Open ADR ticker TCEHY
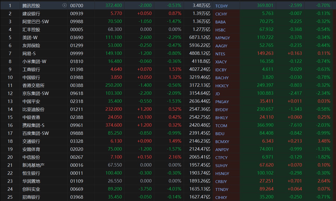Screen dimensions: 336x201 click(222, 6)
